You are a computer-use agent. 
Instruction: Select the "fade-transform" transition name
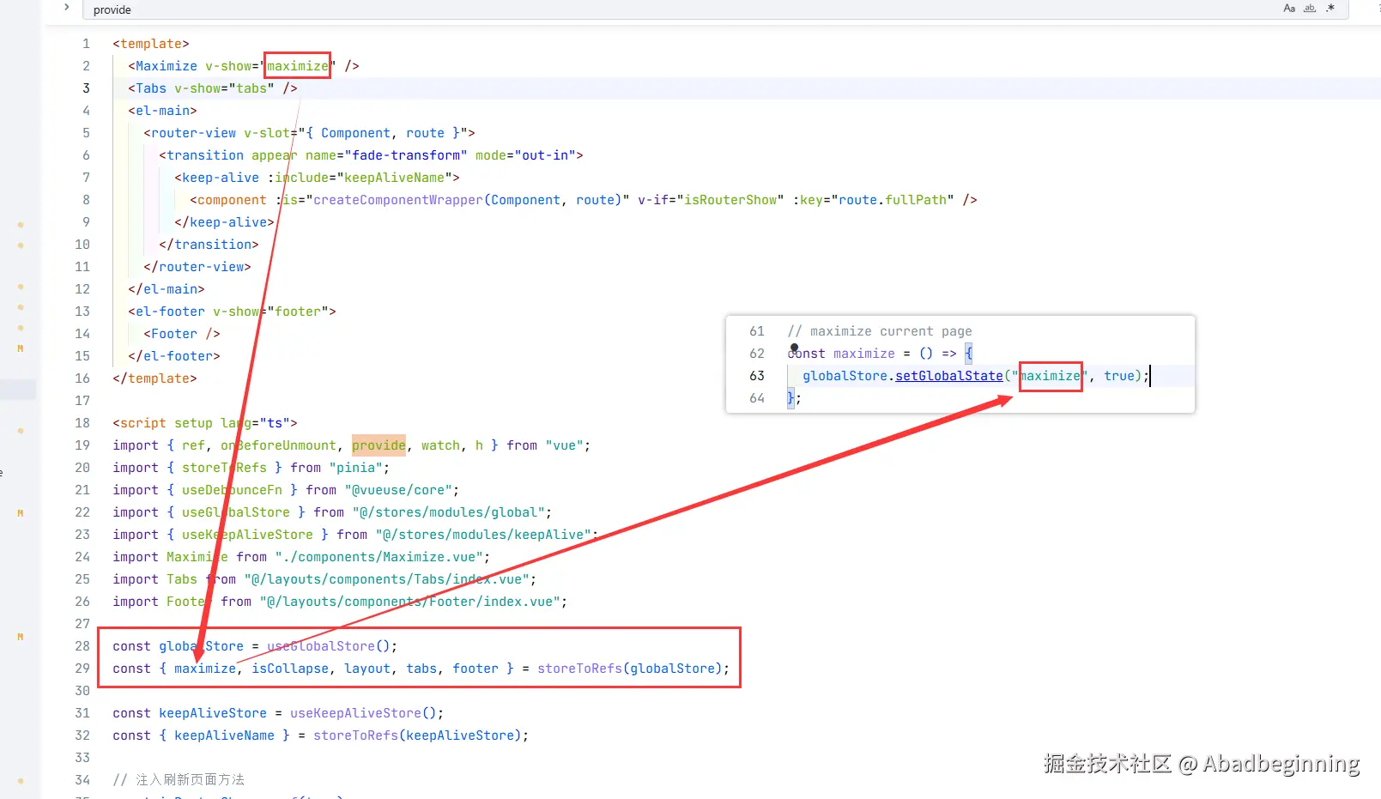tap(406, 155)
